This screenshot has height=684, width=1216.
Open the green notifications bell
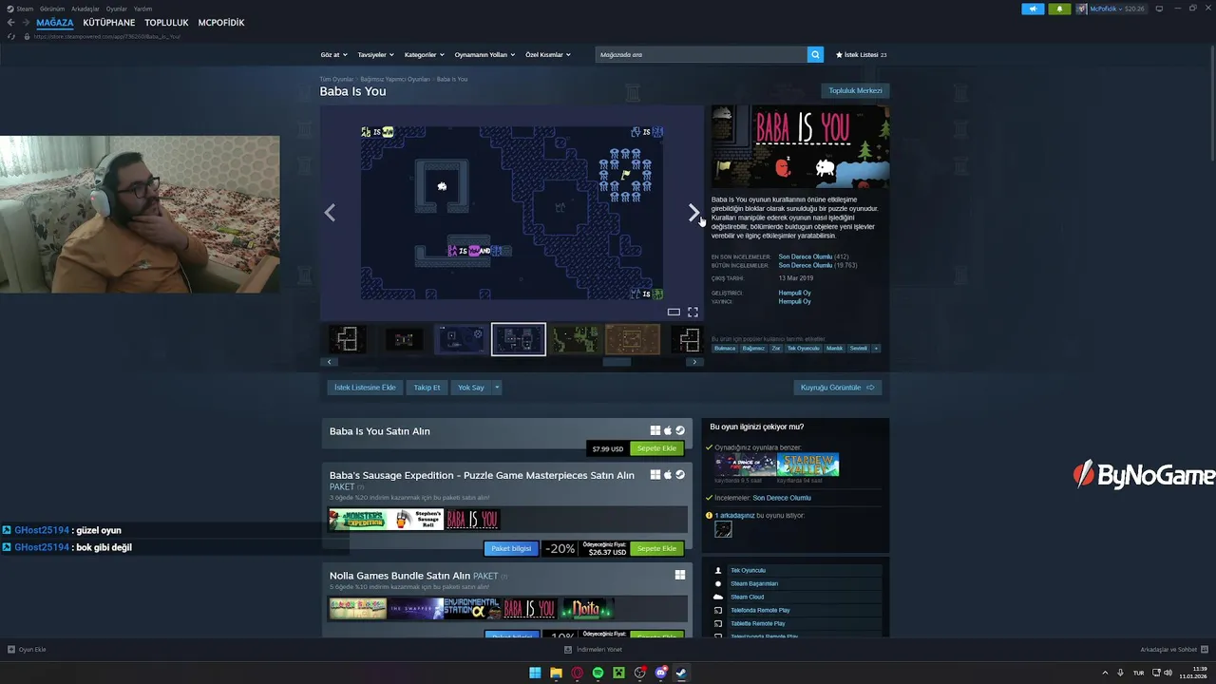coord(1059,9)
